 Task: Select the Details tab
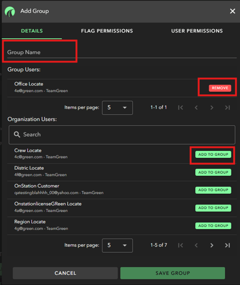(32, 31)
